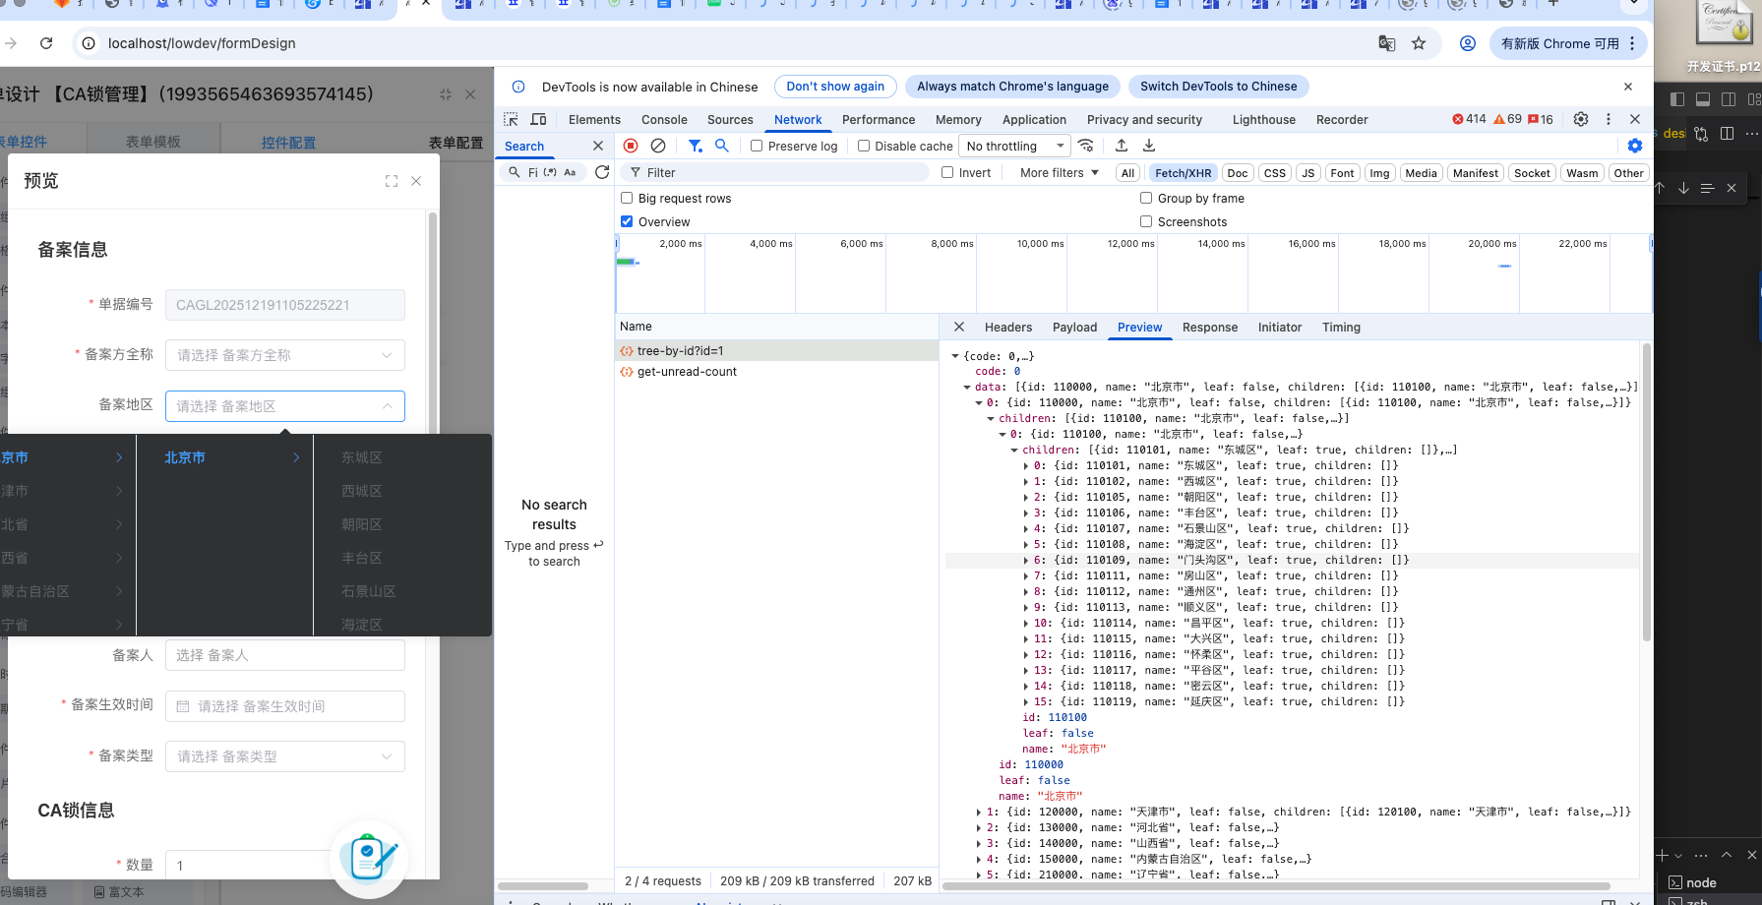Expand the More filters dropdown
1762x905 pixels.
pyautogui.click(x=1059, y=172)
